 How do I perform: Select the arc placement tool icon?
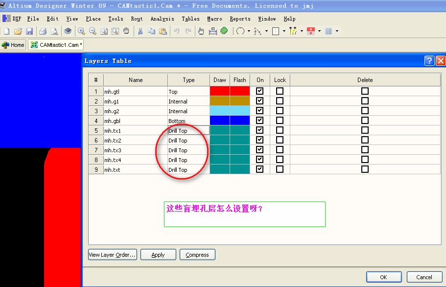240,31
